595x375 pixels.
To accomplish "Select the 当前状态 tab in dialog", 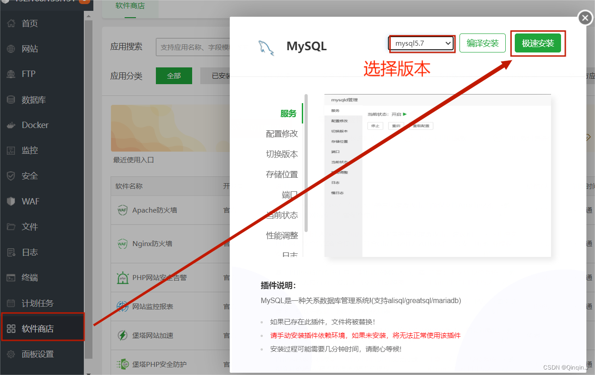I will tap(282, 215).
